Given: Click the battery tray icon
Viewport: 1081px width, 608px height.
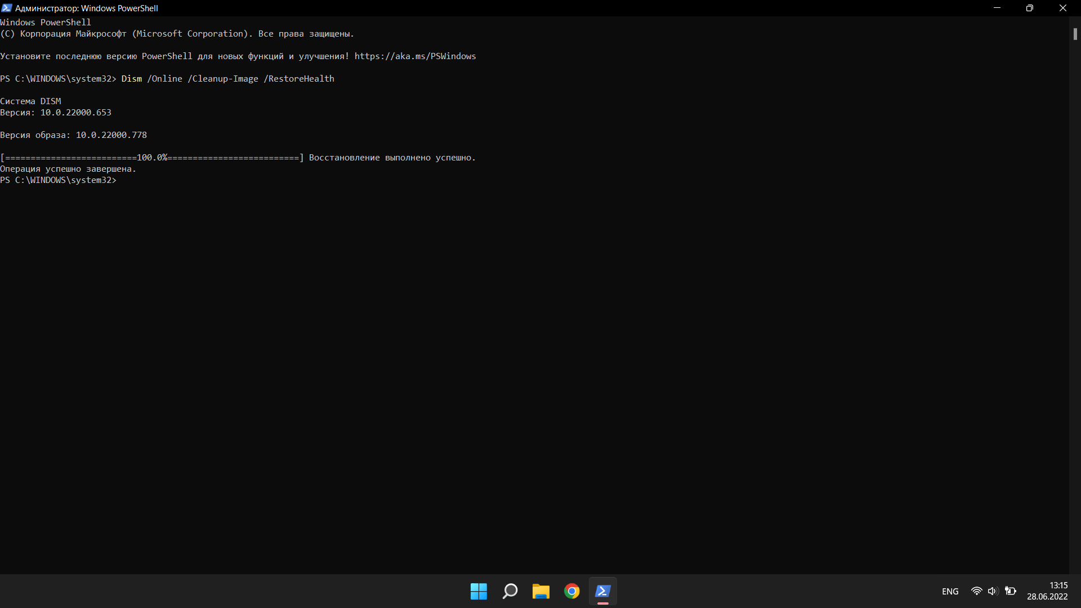Looking at the screenshot, I should pos(1011,591).
